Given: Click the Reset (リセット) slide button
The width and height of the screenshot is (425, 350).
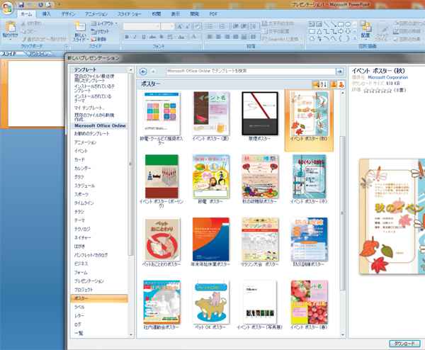Looking at the screenshot, I should tap(100, 31).
